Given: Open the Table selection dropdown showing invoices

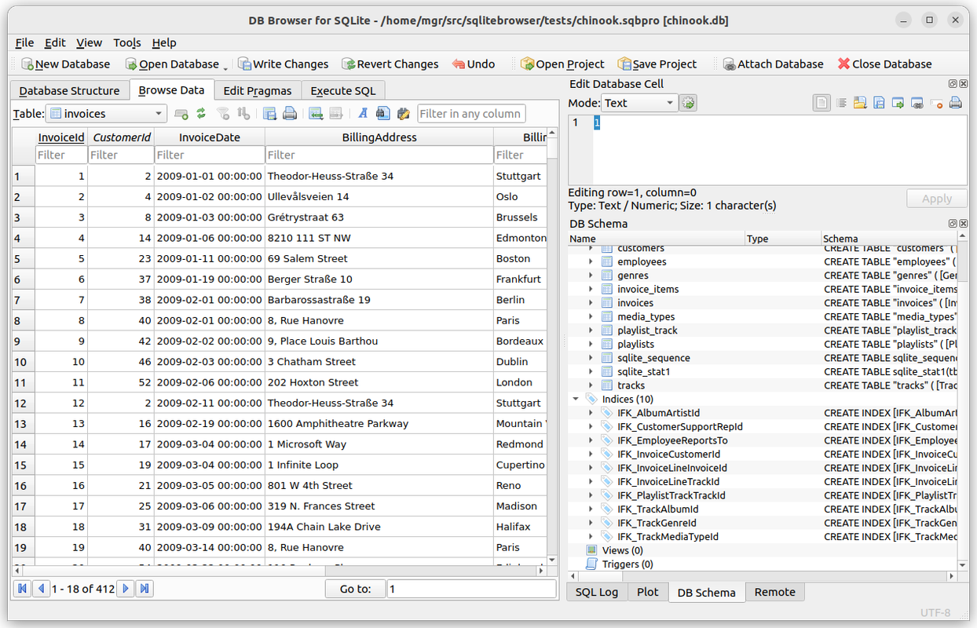Looking at the screenshot, I should coord(106,114).
